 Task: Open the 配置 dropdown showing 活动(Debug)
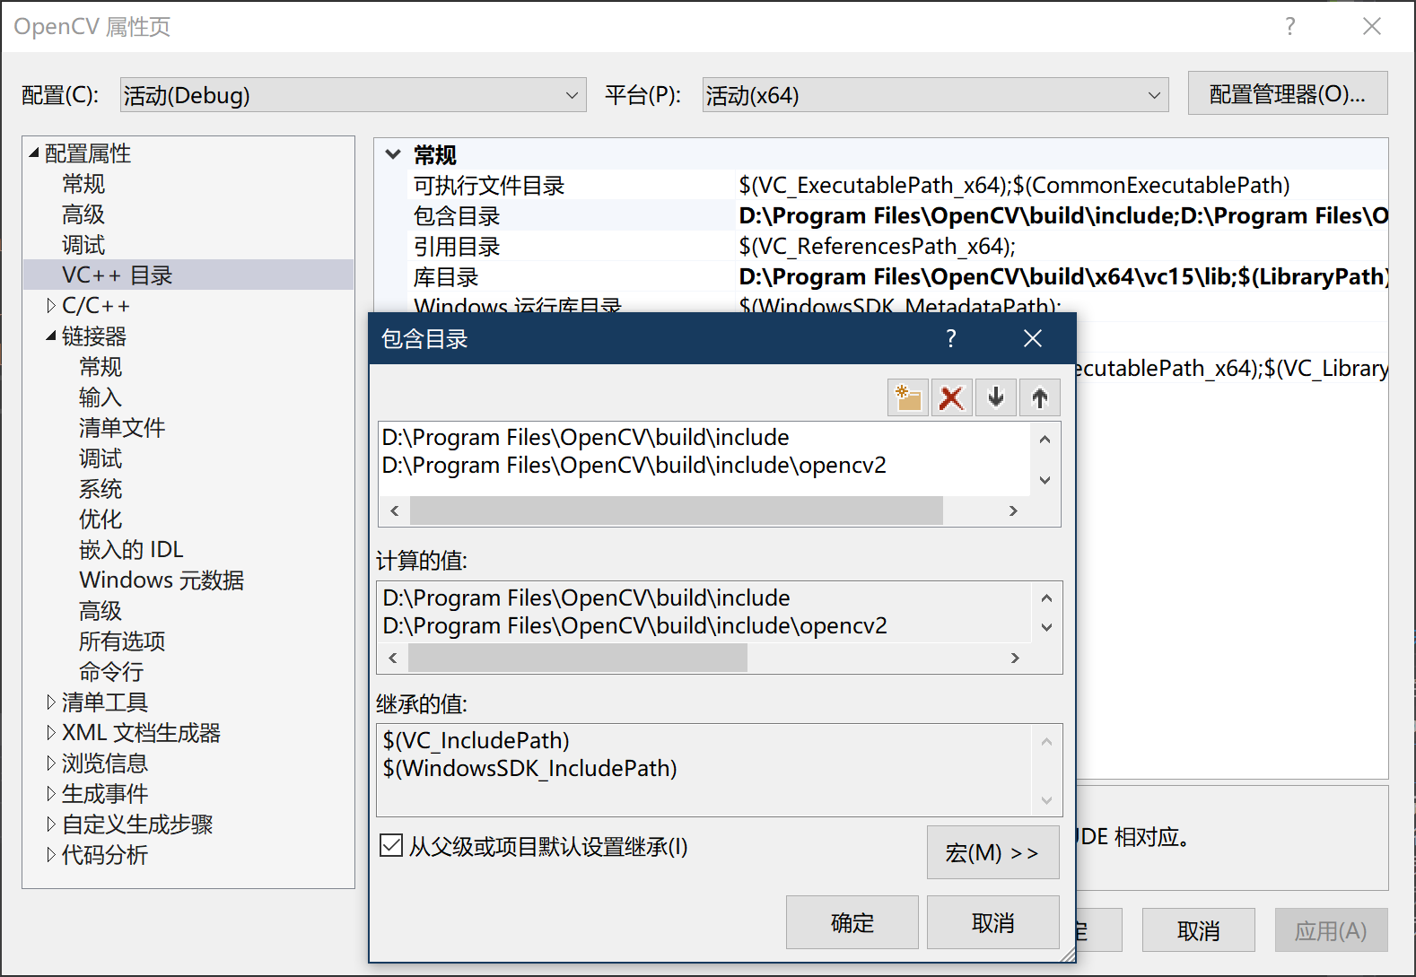[x=353, y=95]
